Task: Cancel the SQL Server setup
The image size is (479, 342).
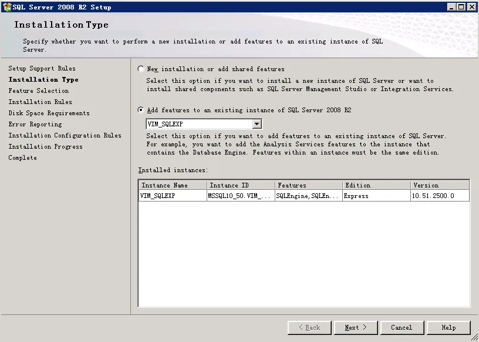Action: coord(402,328)
